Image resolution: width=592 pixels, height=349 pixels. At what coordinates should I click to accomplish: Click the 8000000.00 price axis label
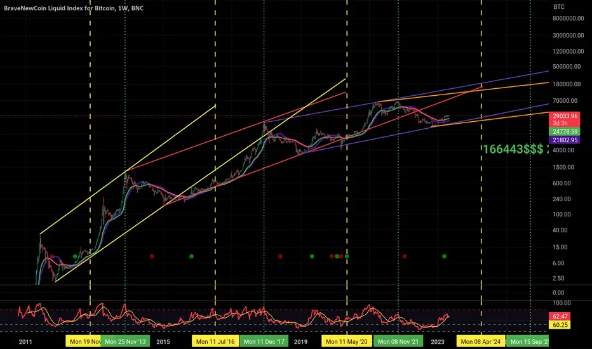(x=568, y=18)
